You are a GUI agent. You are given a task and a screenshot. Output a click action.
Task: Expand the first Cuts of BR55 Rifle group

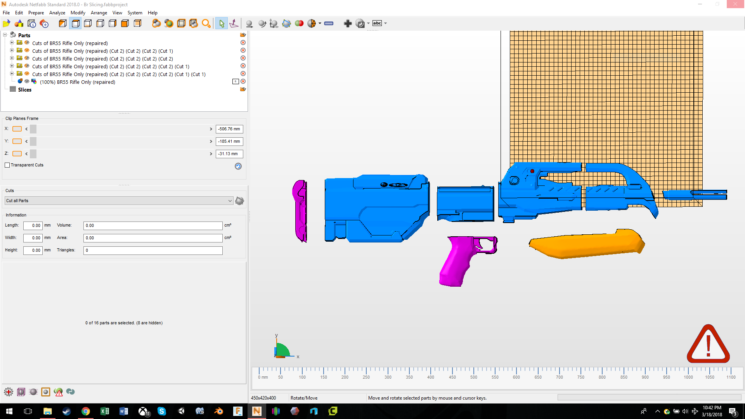tap(12, 43)
